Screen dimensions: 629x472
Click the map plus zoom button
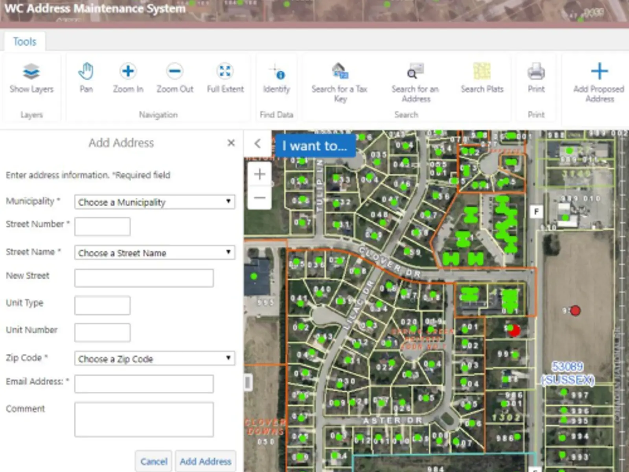(x=259, y=174)
